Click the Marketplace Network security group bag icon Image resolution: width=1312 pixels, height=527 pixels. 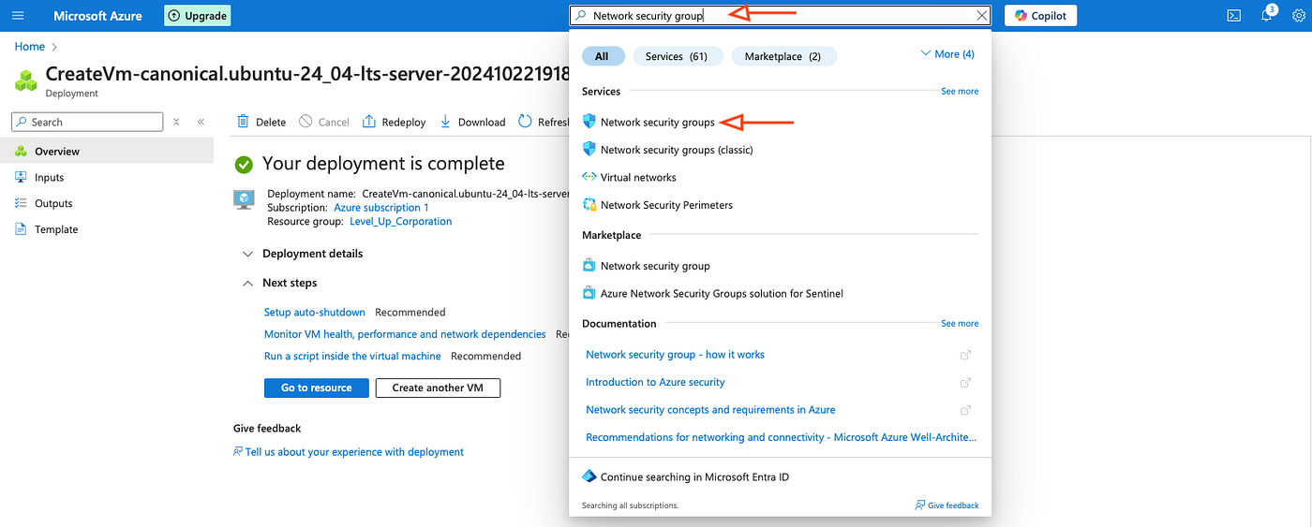click(589, 265)
